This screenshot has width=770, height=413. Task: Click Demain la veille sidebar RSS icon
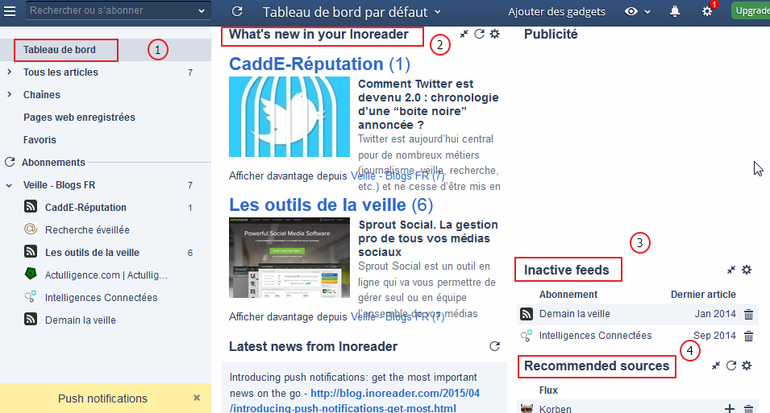click(31, 320)
